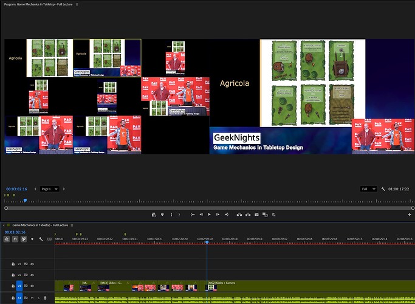
Task: Toggle lock on track V1
Action: 13,286
